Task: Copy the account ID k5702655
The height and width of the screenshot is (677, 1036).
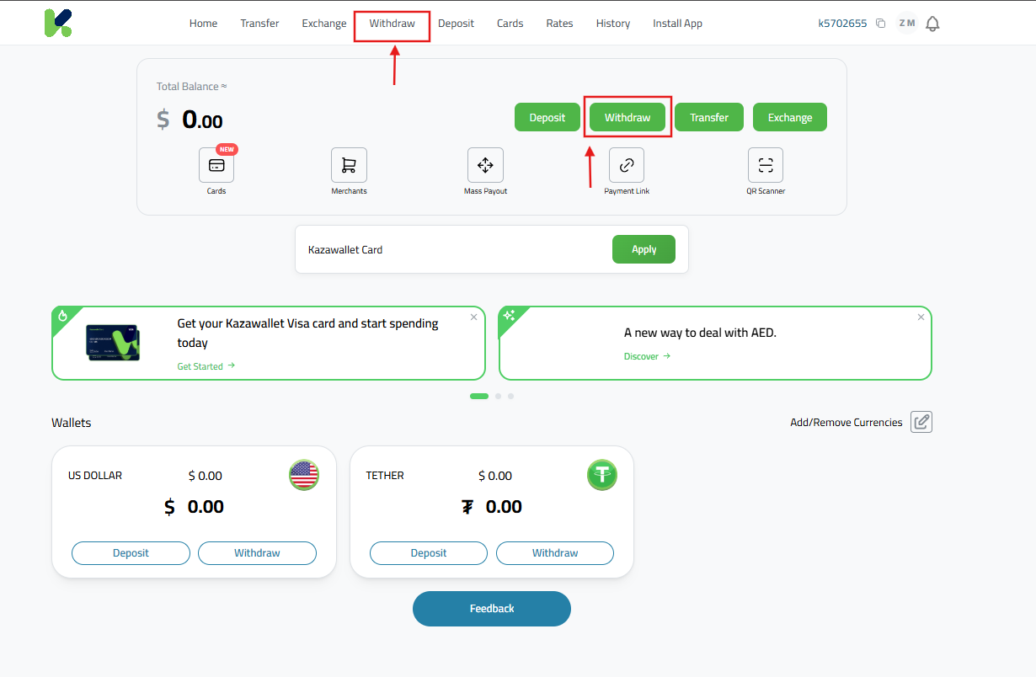Action: point(880,23)
